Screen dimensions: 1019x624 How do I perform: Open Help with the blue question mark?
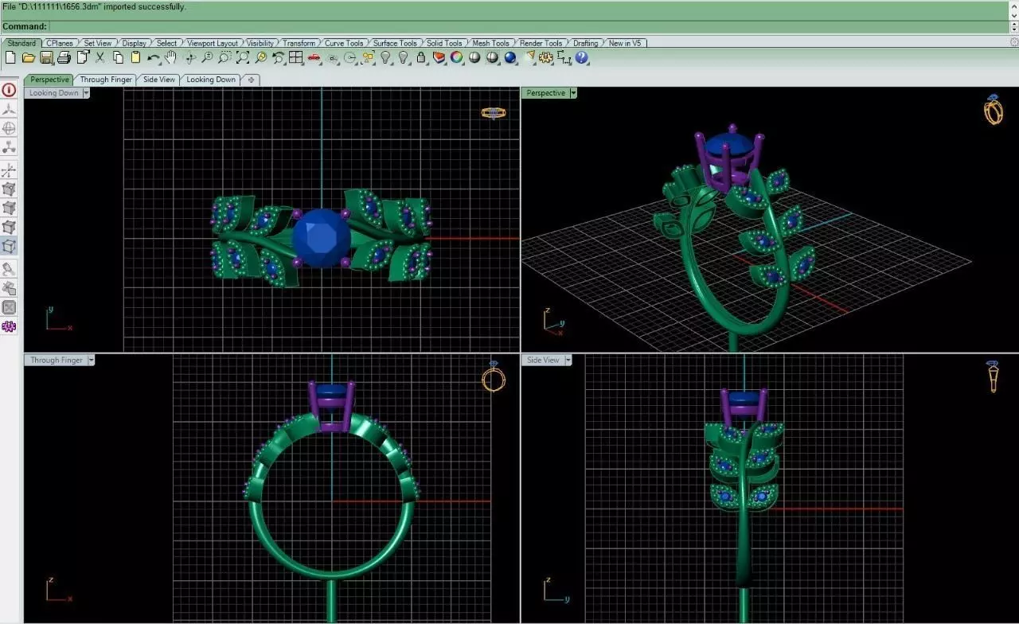(581, 57)
